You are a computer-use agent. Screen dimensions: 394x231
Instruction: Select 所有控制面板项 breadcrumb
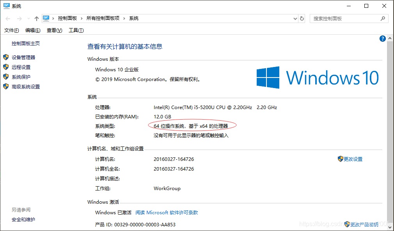pos(103,18)
